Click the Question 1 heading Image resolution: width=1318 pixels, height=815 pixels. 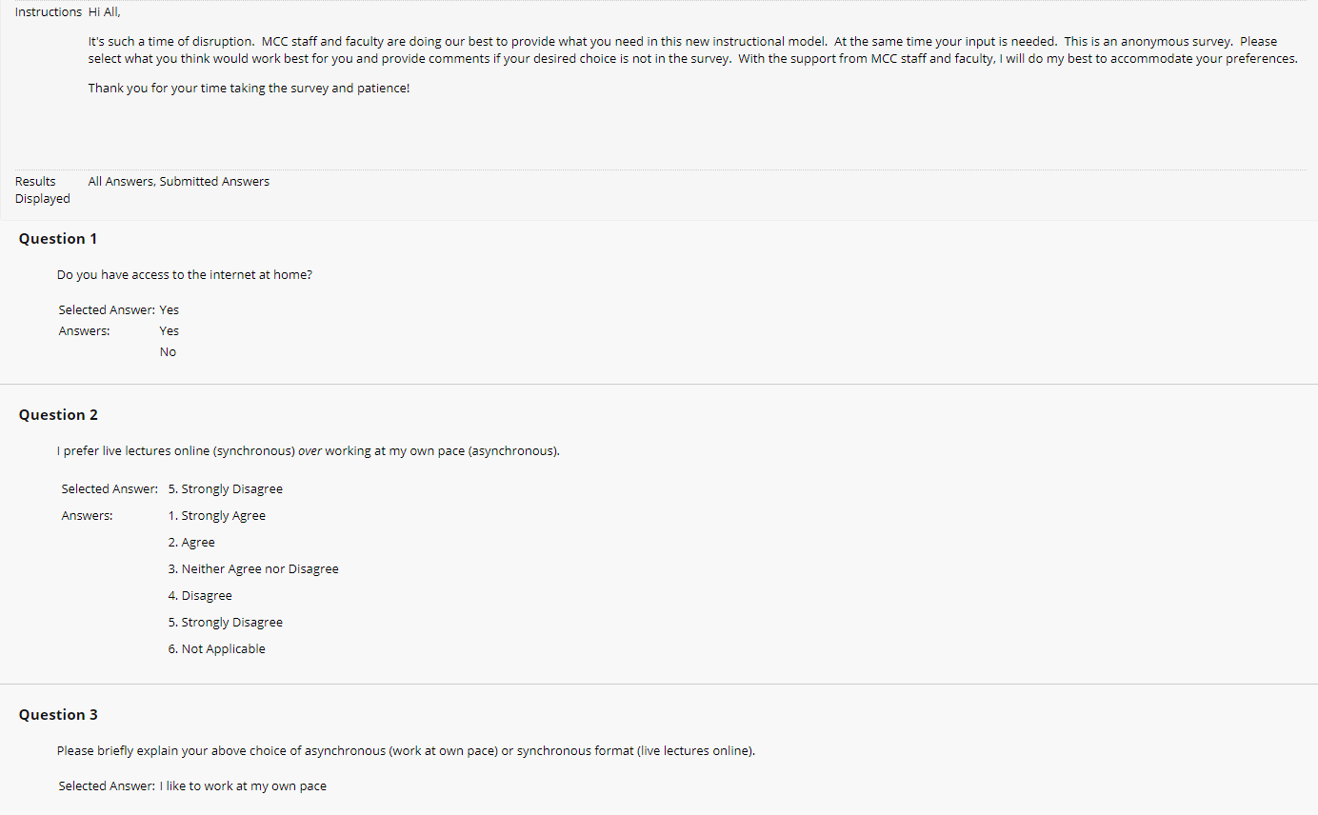tap(58, 239)
